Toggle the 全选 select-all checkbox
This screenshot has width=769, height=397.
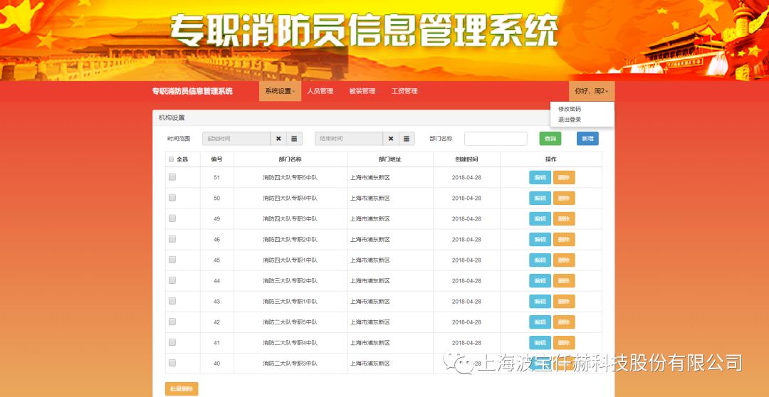click(171, 159)
